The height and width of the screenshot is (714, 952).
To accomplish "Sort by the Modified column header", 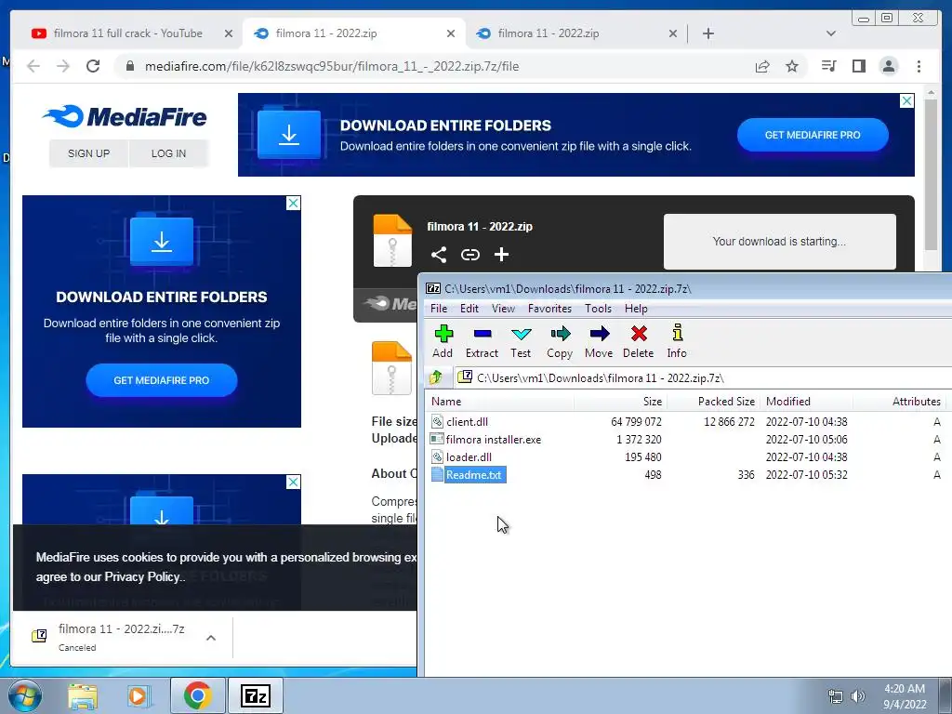I will pyautogui.click(x=806, y=402).
